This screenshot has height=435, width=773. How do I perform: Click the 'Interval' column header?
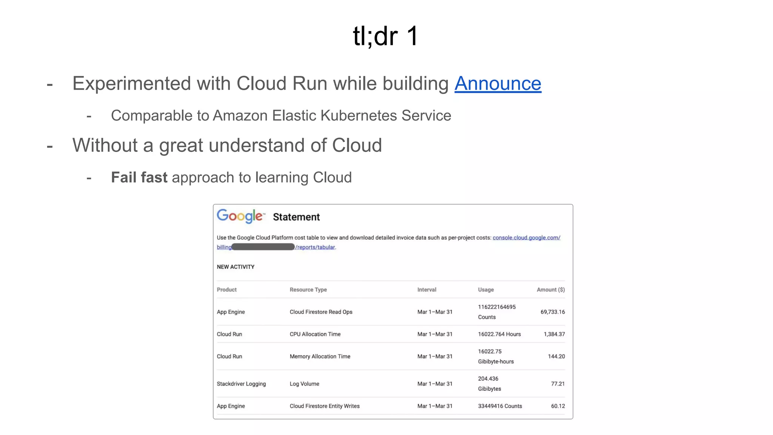(427, 290)
